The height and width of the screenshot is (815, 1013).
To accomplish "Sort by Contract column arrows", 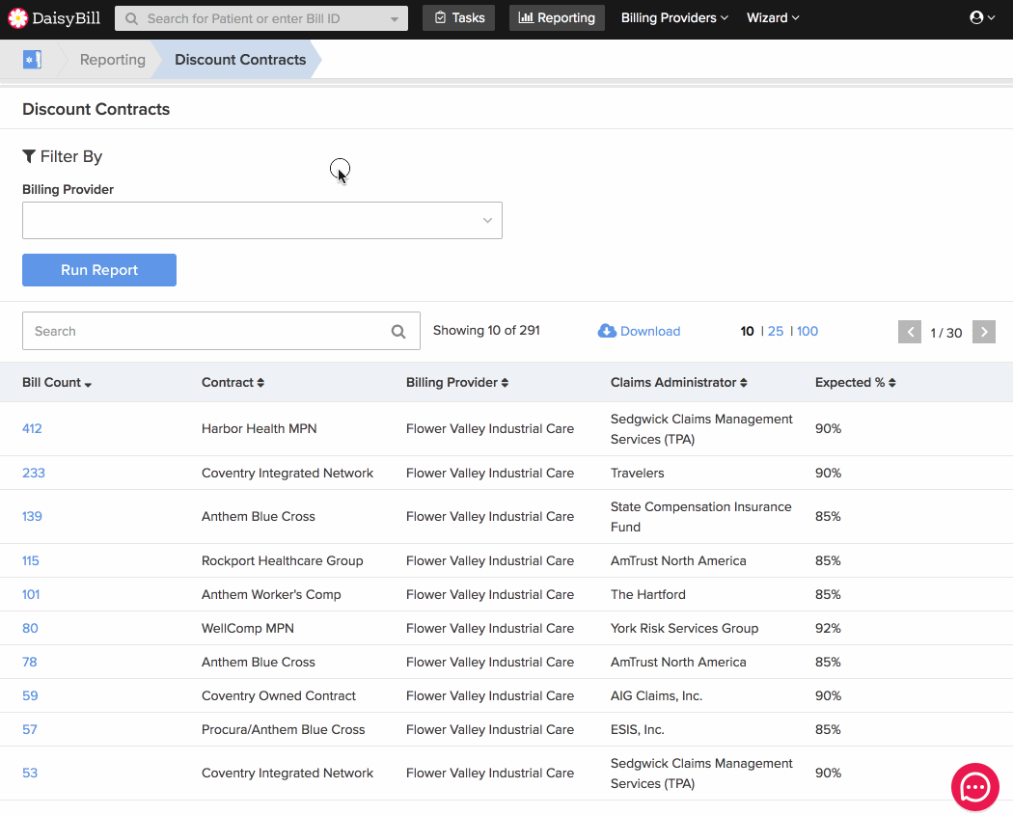I will (x=261, y=382).
